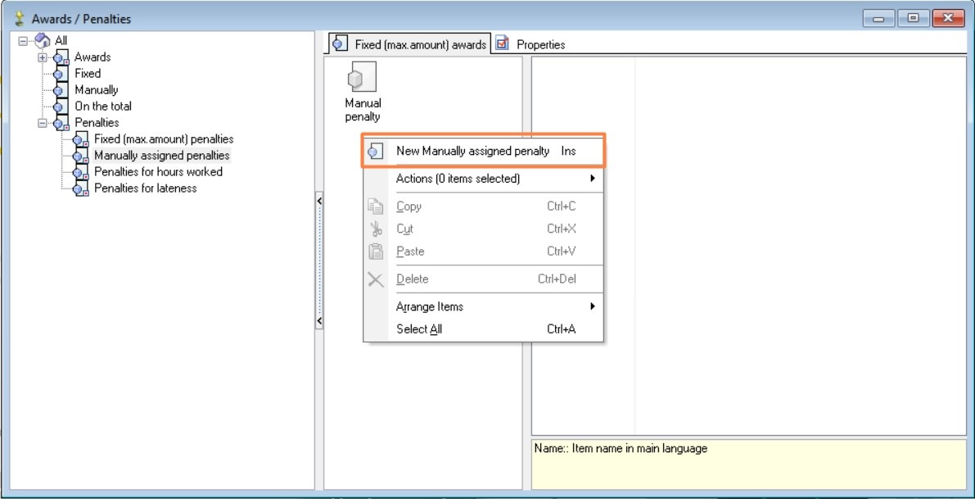Viewport: 975px width, 499px height.
Task: Click the Penalties tree node icon
Action: pos(61,123)
